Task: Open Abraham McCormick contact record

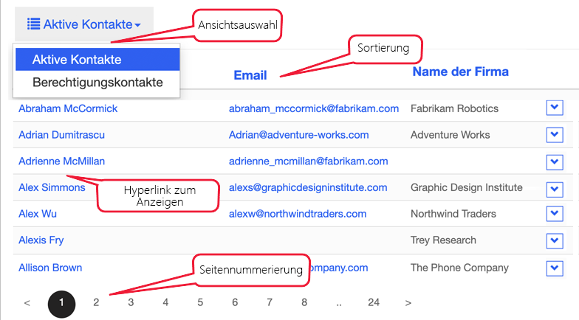Action: point(68,108)
